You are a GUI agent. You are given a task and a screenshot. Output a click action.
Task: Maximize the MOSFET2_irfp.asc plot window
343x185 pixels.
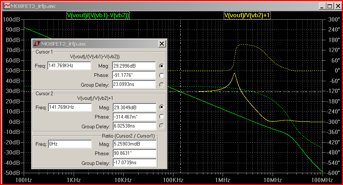pos(330,6)
